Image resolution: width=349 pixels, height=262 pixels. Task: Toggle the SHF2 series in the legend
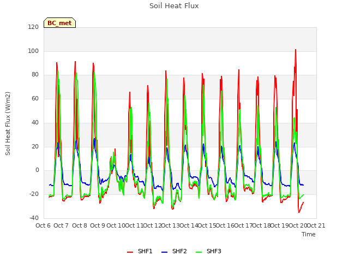[174, 251]
